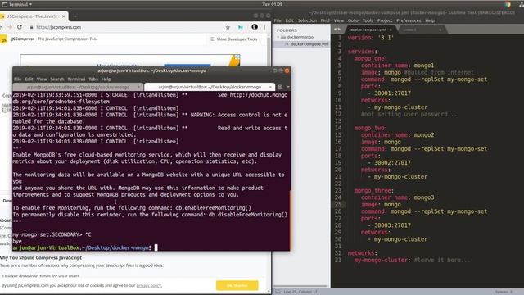
Task: Click Line 25, Column status text
Action: pyautogui.click(x=300, y=292)
